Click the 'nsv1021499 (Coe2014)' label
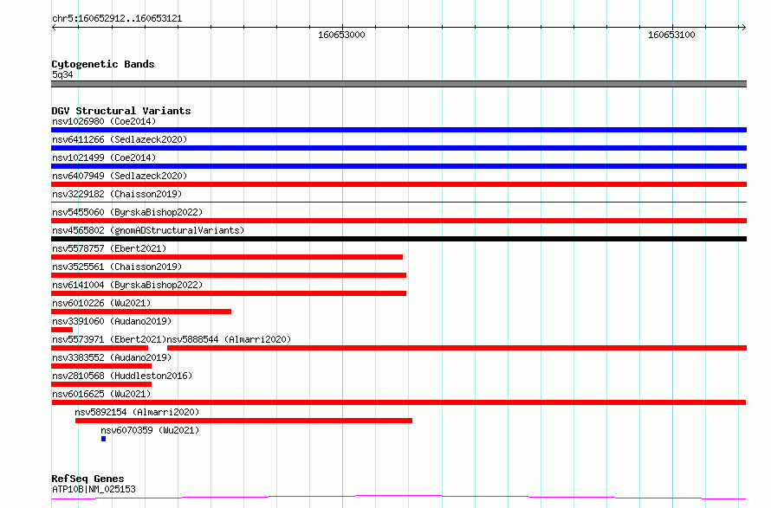This screenshot has height=508, width=771. (x=104, y=158)
